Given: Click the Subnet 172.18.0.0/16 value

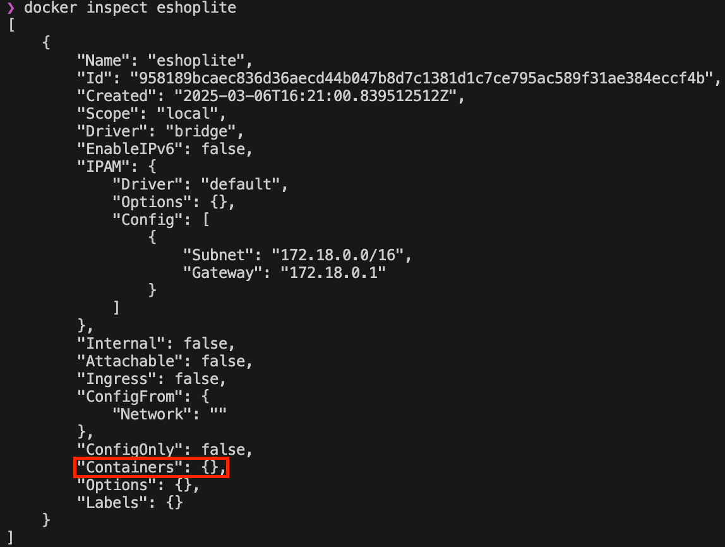Looking at the screenshot, I should [x=338, y=255].
